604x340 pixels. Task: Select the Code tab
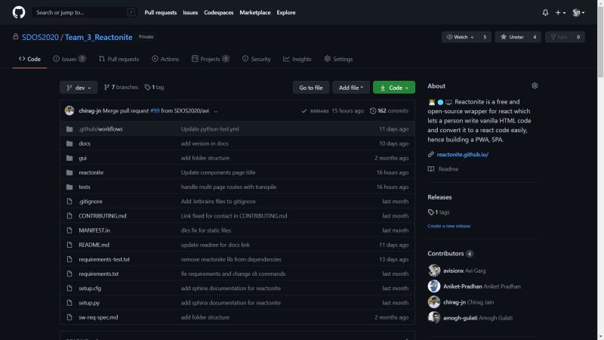click(29, 59)
